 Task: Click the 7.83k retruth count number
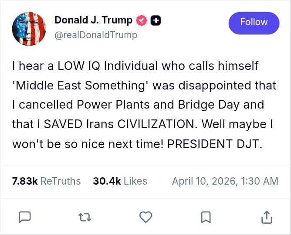[25, 181]
